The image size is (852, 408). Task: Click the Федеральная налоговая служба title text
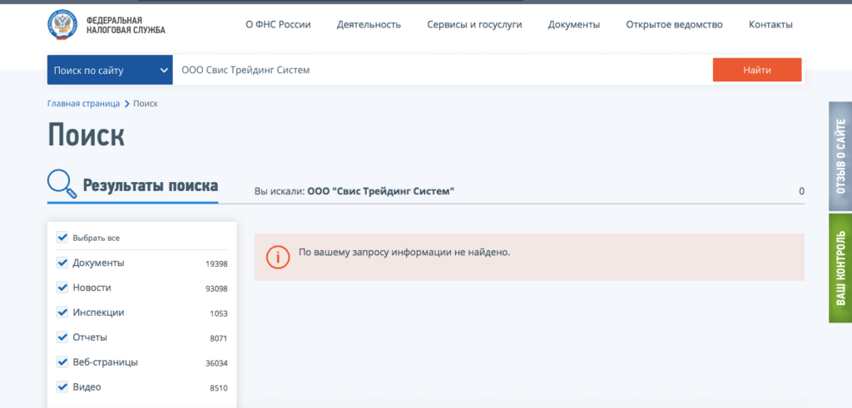pyautogui.click(x=126, y=25)
